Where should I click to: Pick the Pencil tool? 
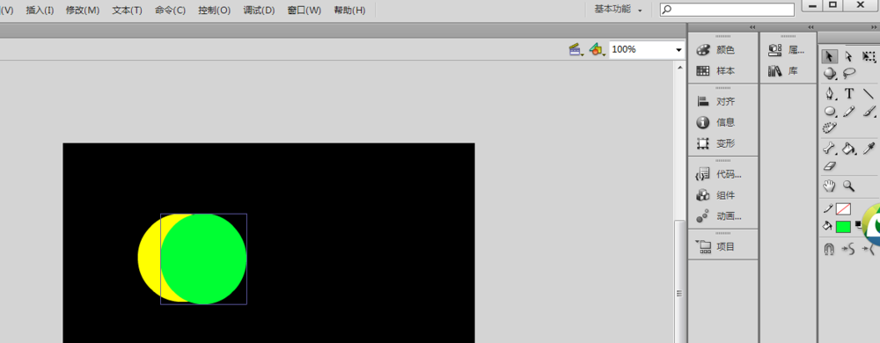[x=849, y=111]
